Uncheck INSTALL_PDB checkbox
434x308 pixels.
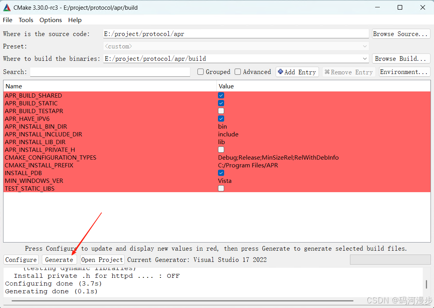(x=221, y=173)
